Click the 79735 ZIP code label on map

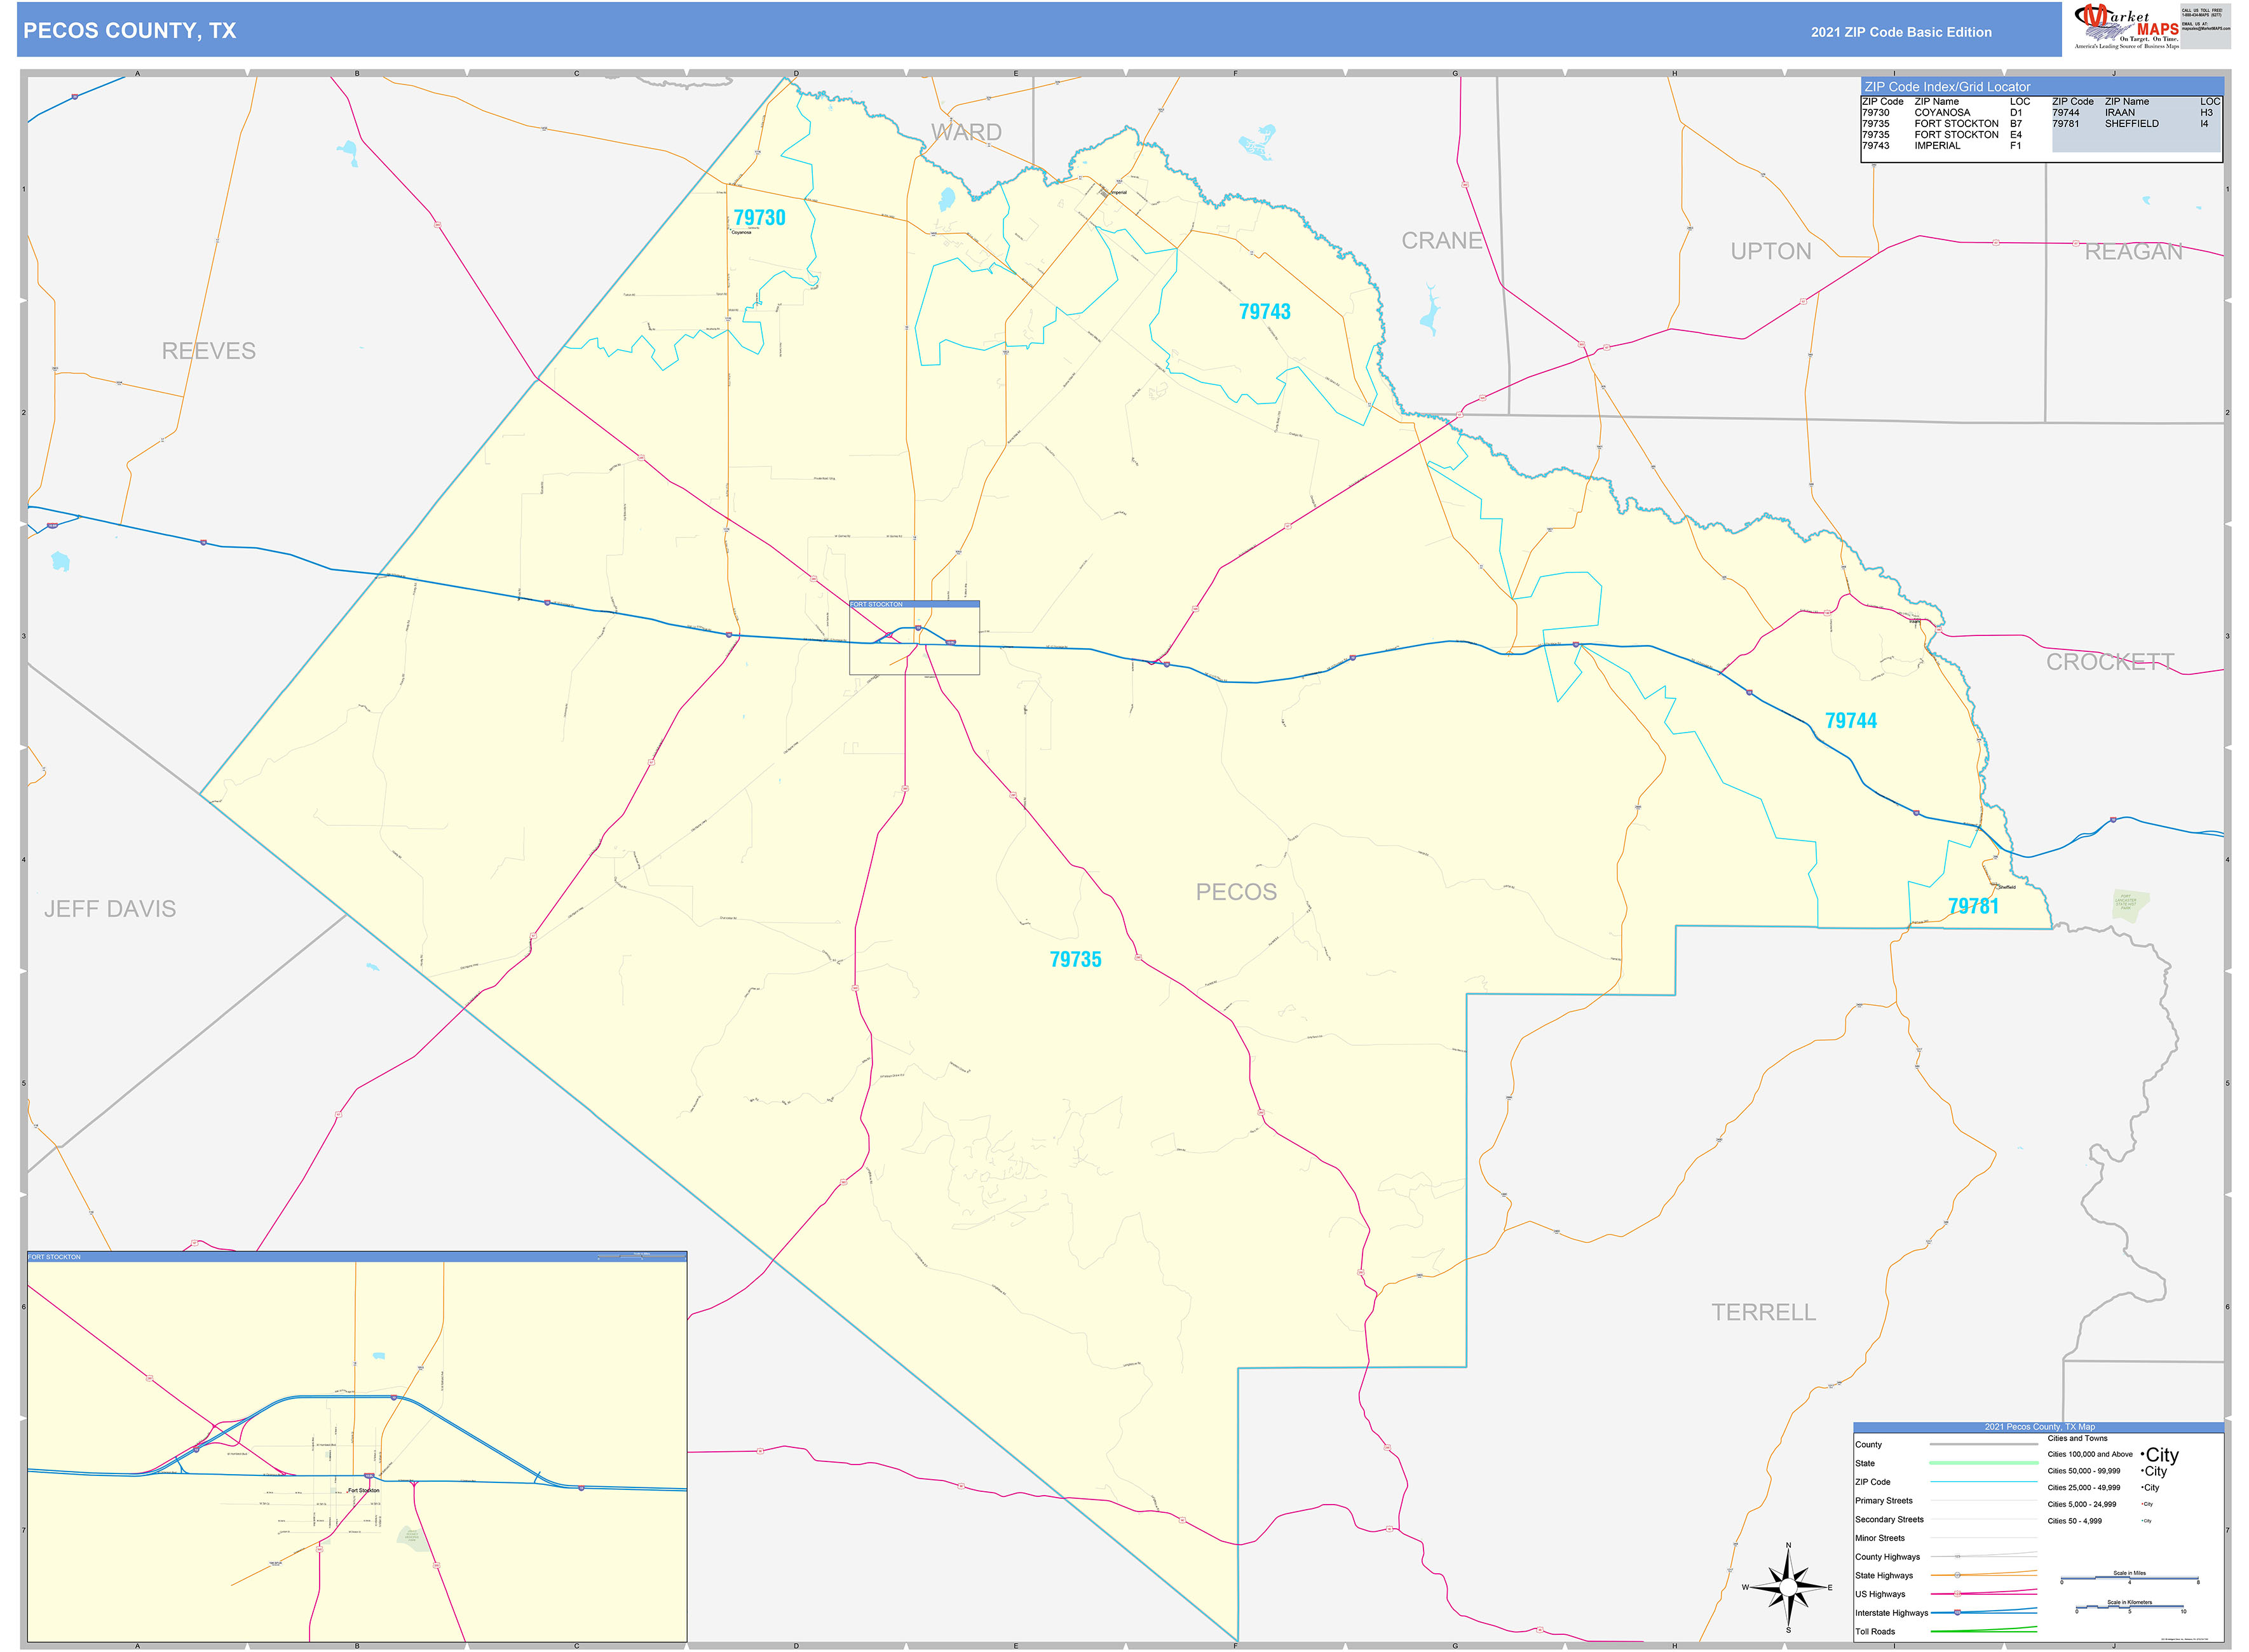[1075, 960]
